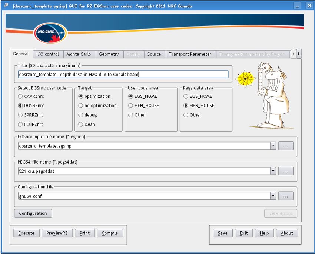Screen dimensions: 315x254
Task: Minimize the window
Action: [x=297, y=6]
